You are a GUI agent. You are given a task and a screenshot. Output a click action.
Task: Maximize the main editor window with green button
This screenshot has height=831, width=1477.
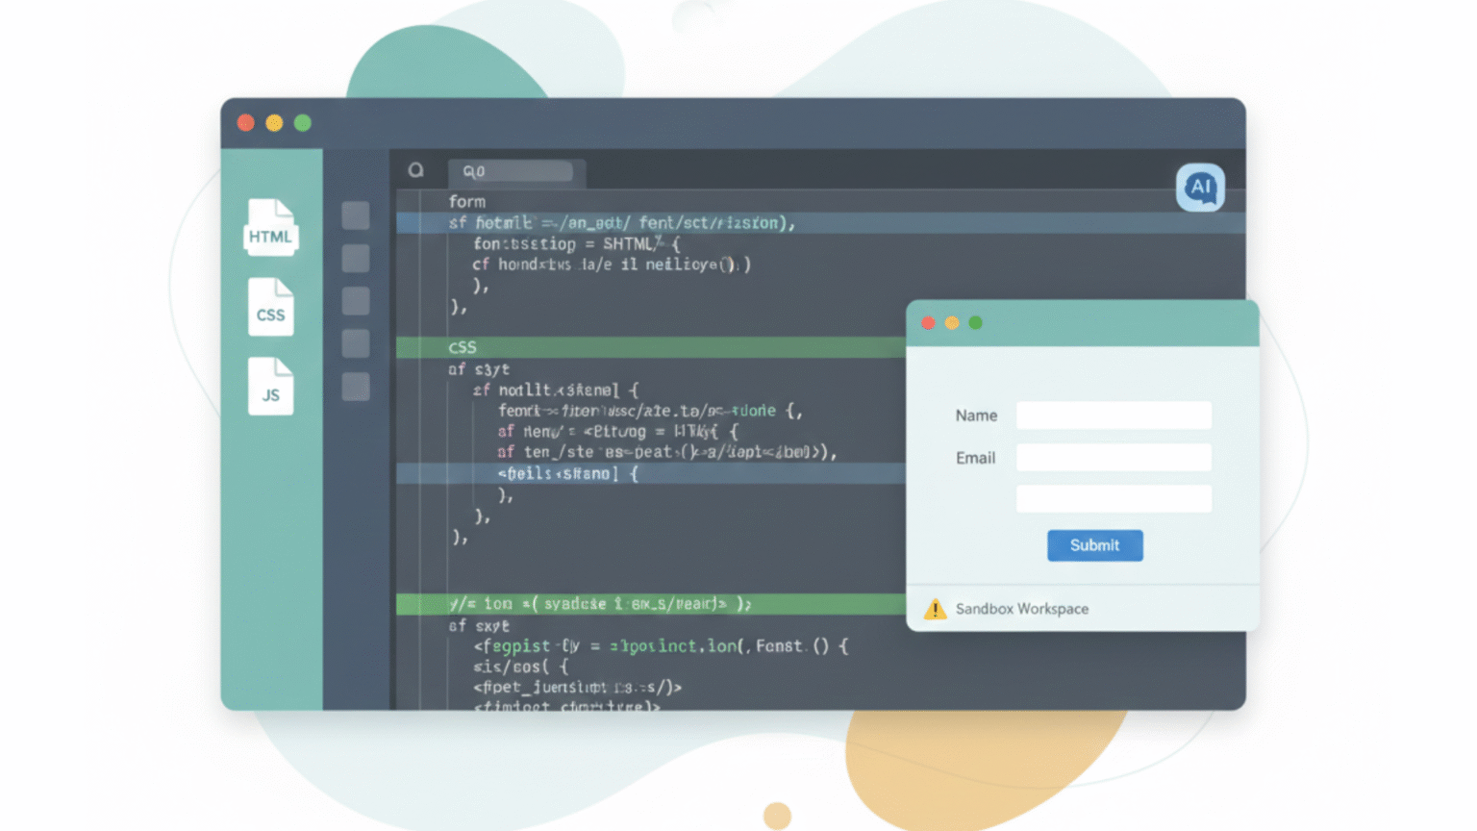tap(303, 123)
